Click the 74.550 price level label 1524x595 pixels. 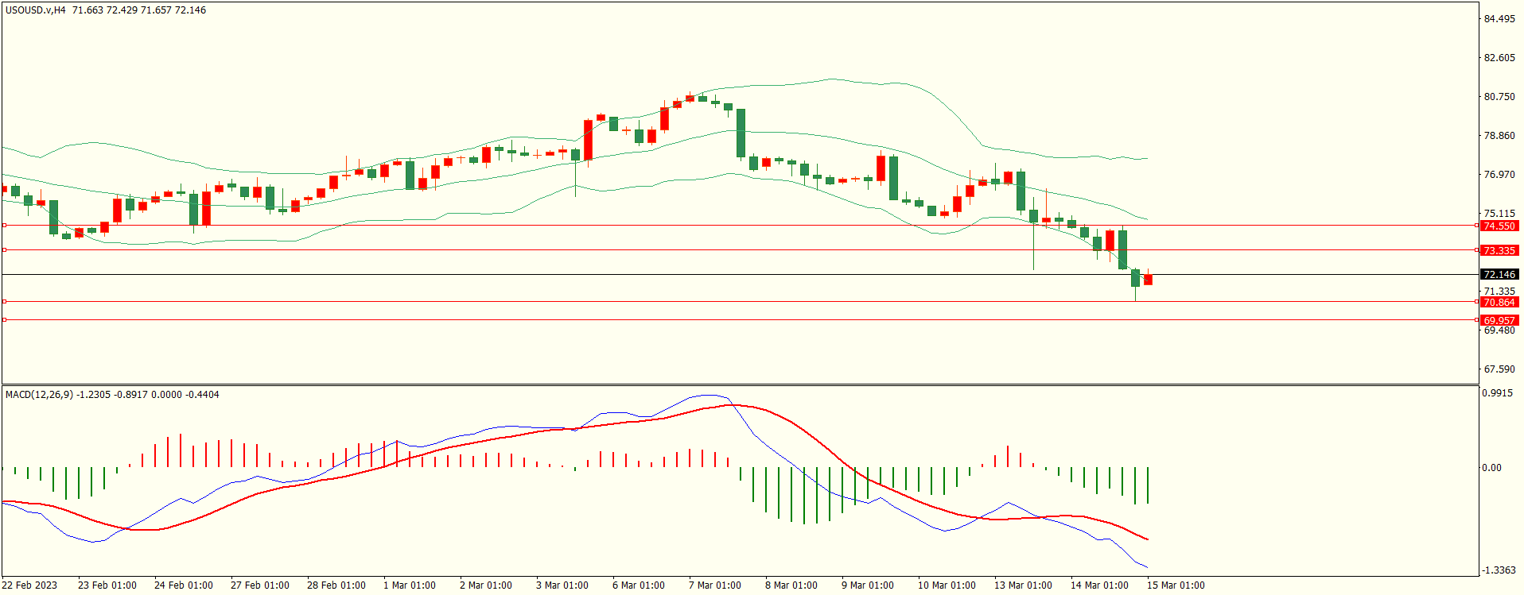1499,226
